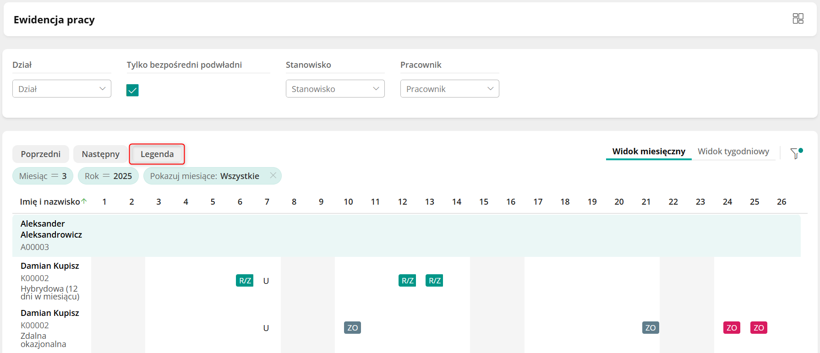Viewport: 820px width, 353px height.
Task: Open the Legenda button
Action: [x=157, y=154]
